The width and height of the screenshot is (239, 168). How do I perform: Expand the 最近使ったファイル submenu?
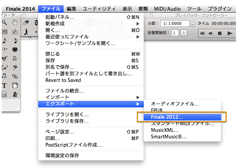point(91,37)
